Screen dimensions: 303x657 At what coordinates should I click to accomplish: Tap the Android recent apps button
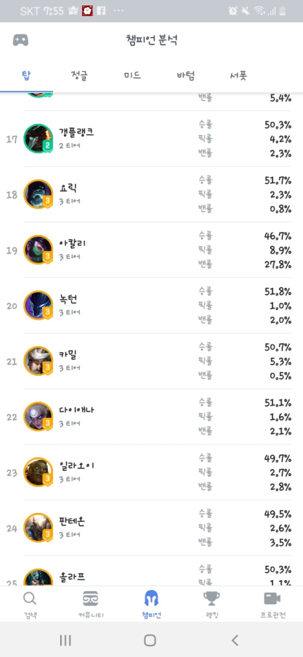[x=65, y=640]
